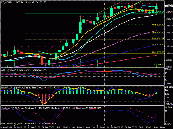This screenshot has width=173, height=129.
Task: Click the 1007.80 price axis label
Action: coord(169,46)
